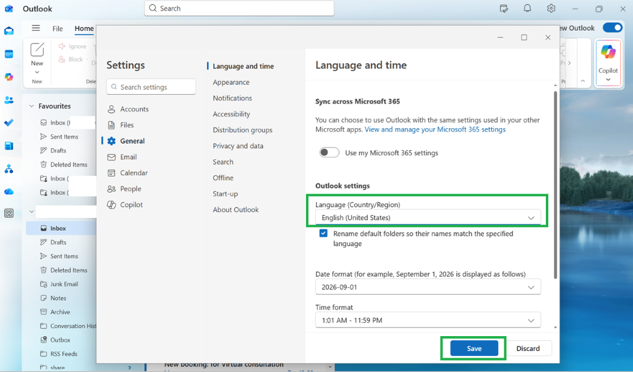Open the notifications bell icon
Image resolution: width=633 pixels, height=372 pixels.
point(527,8)
